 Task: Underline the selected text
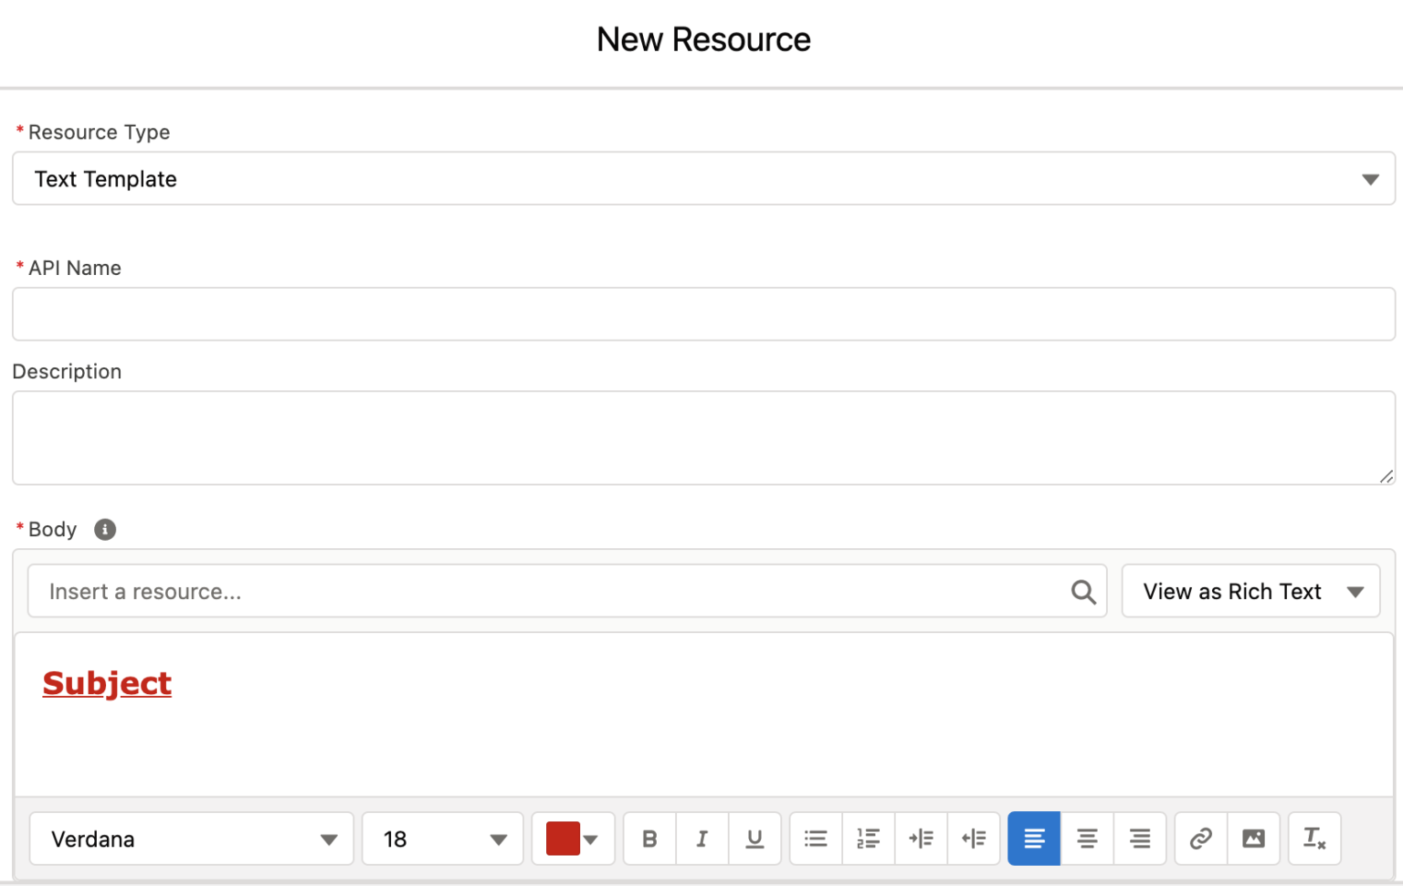754,839
